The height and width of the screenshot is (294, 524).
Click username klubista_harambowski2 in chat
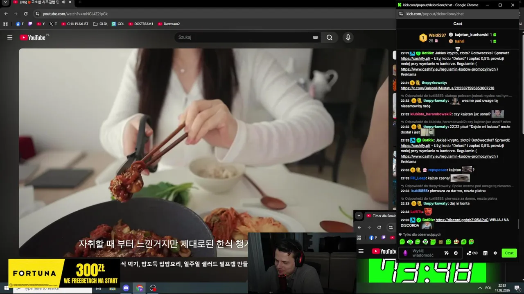point(431,114)
